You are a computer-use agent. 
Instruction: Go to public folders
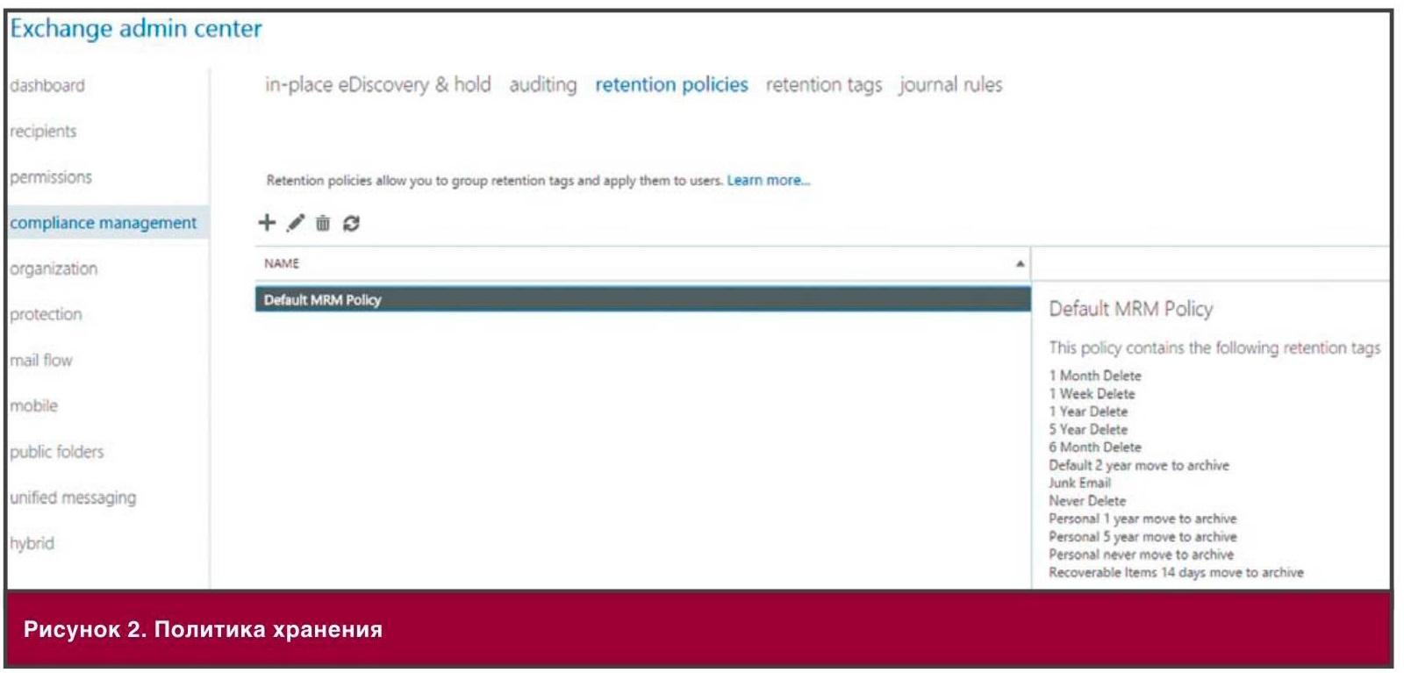[x=57, y=452]
